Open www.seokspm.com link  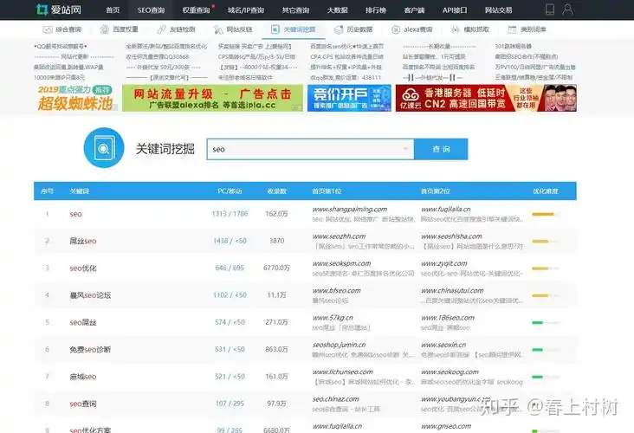[x=341, y=263]
